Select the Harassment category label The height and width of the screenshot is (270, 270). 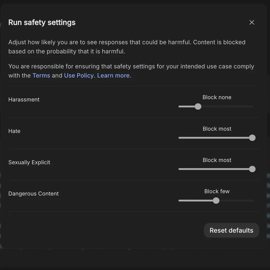[x=24, y=99]
